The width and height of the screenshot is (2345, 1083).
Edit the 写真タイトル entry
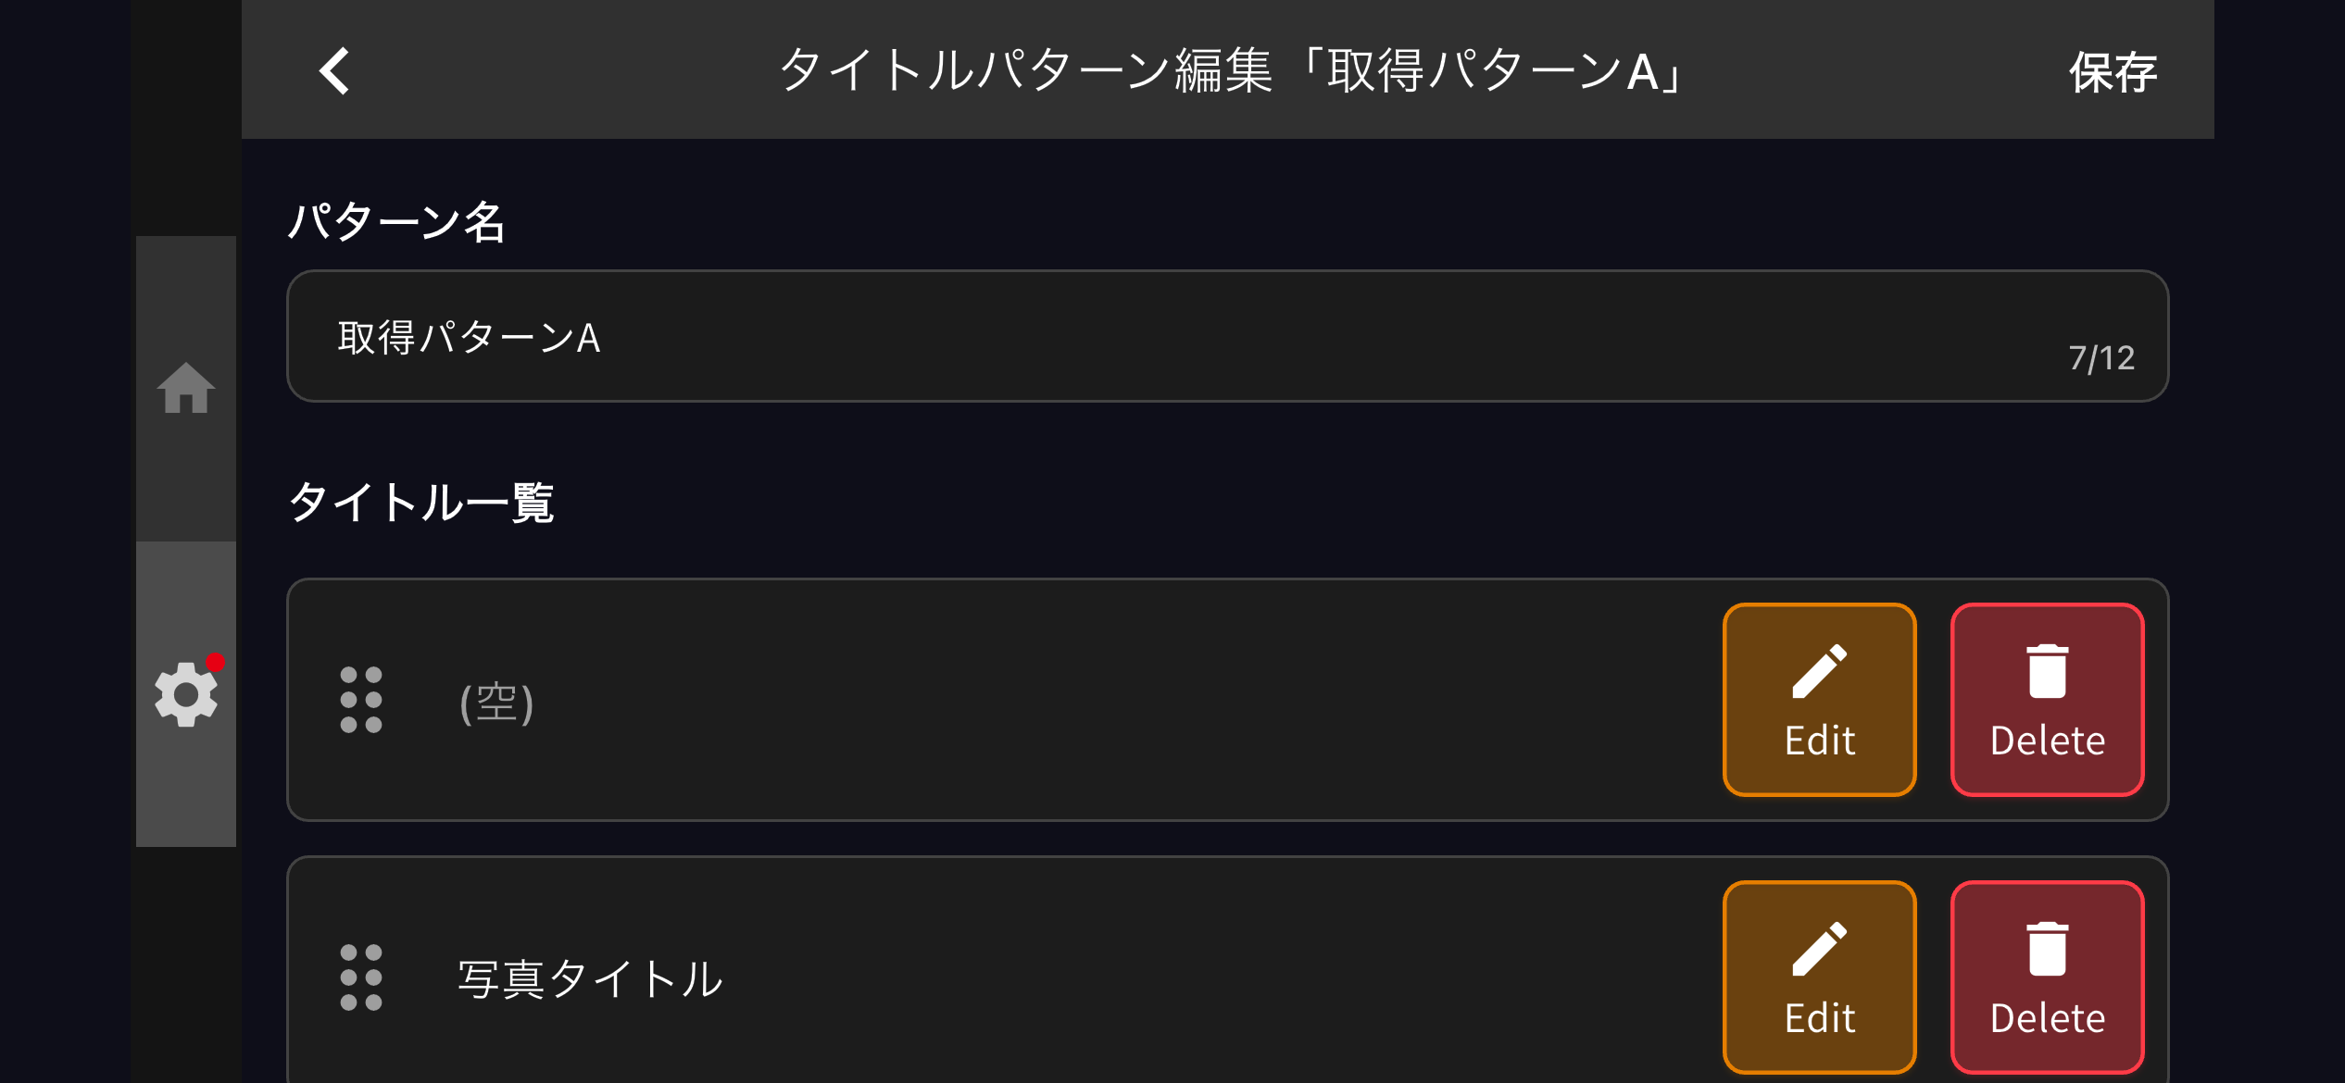tap(1819, 977)
